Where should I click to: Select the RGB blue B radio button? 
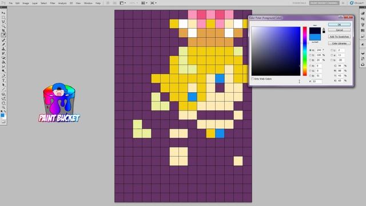(x=310, y=76)
